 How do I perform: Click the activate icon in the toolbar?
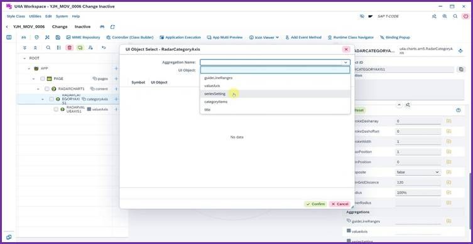click(x=47, y=38)
